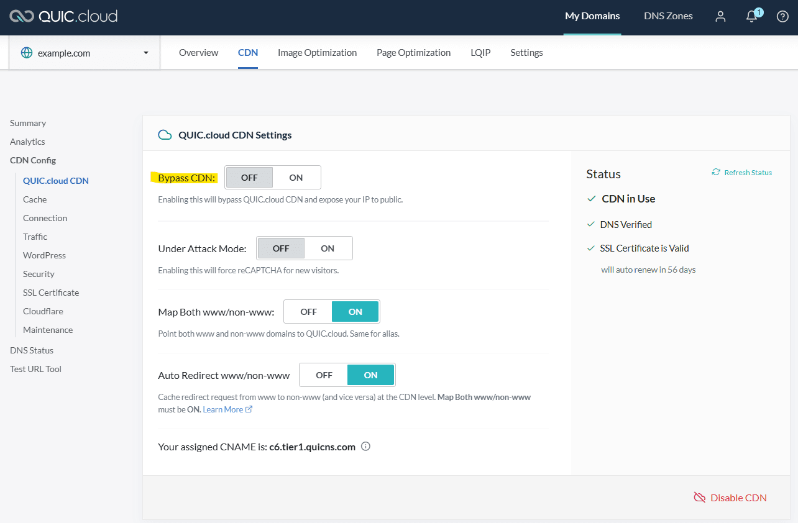Open Connection settings in the sidebar
This screenshot has height=523, width=798.
(45, 218)
